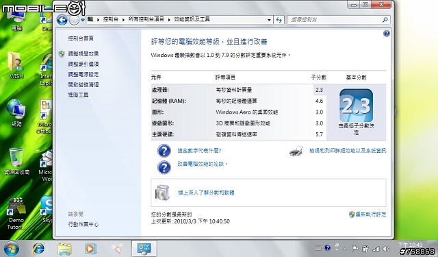Click the processor subscore 2.3
Viewport: 438px width, 257px height.
tap(320, 90)
